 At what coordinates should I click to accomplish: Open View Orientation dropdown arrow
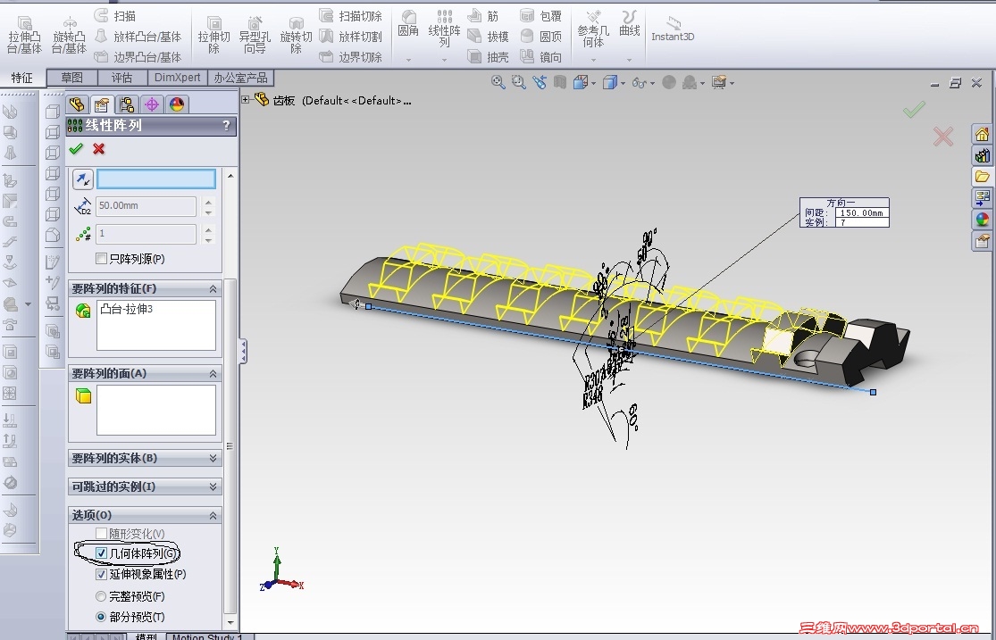pos(593,83)
